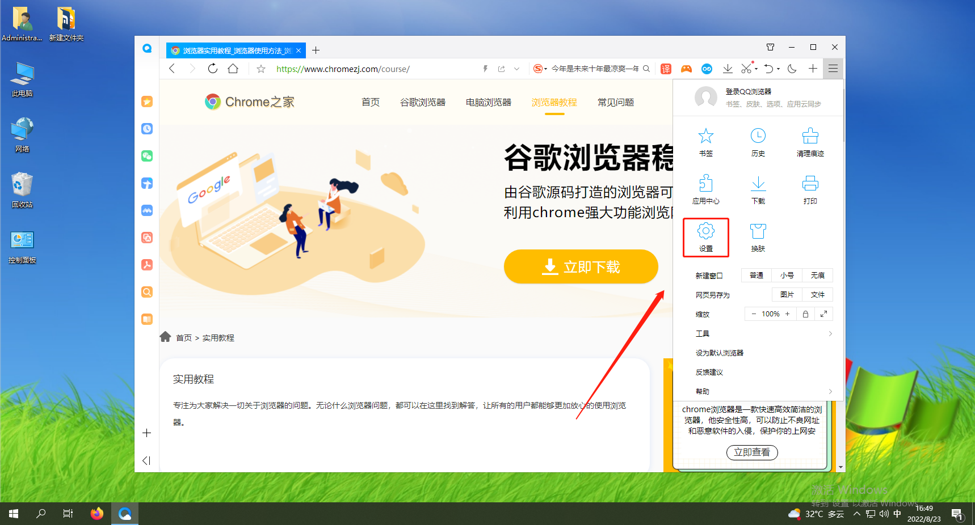Toggle night mode moon icon

click(792, 69)
